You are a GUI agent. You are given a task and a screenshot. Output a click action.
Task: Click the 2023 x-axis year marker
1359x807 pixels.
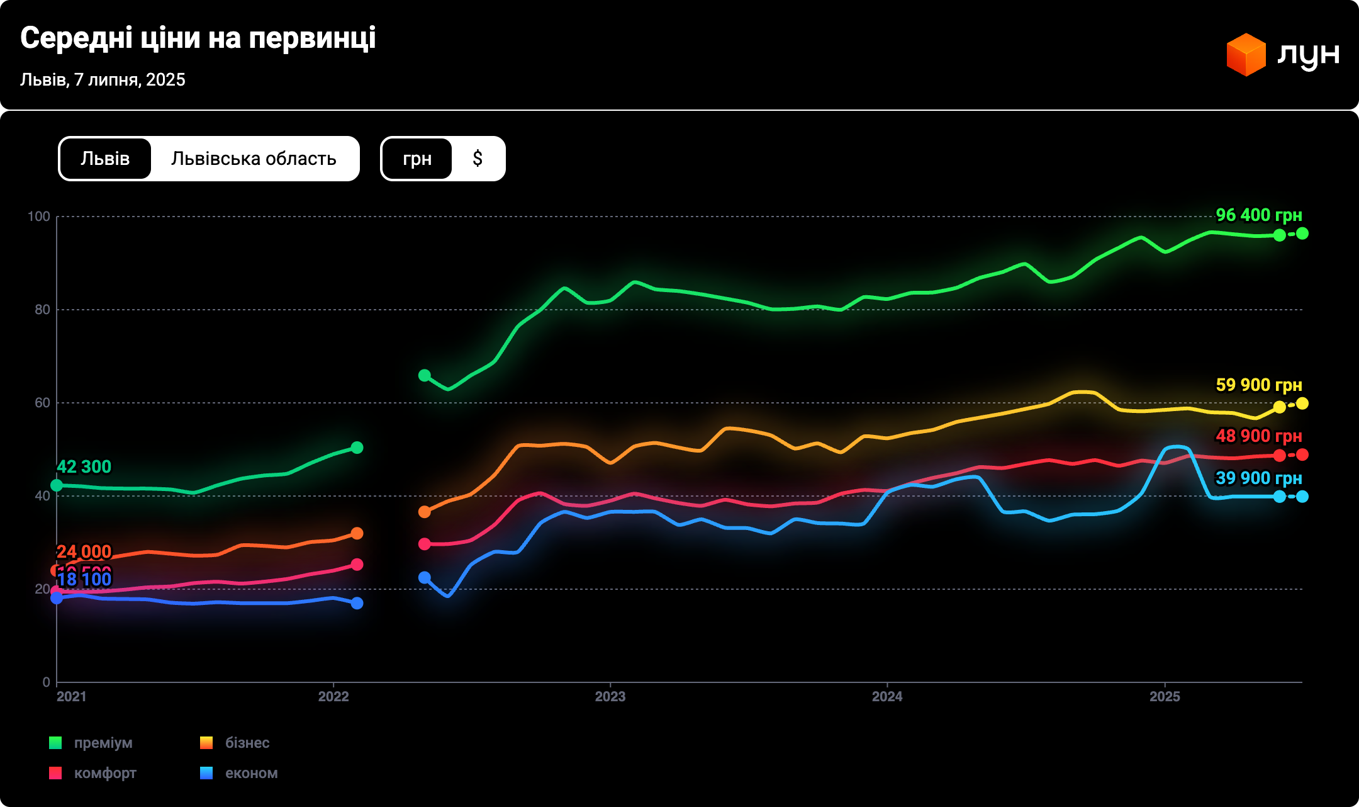610,696
